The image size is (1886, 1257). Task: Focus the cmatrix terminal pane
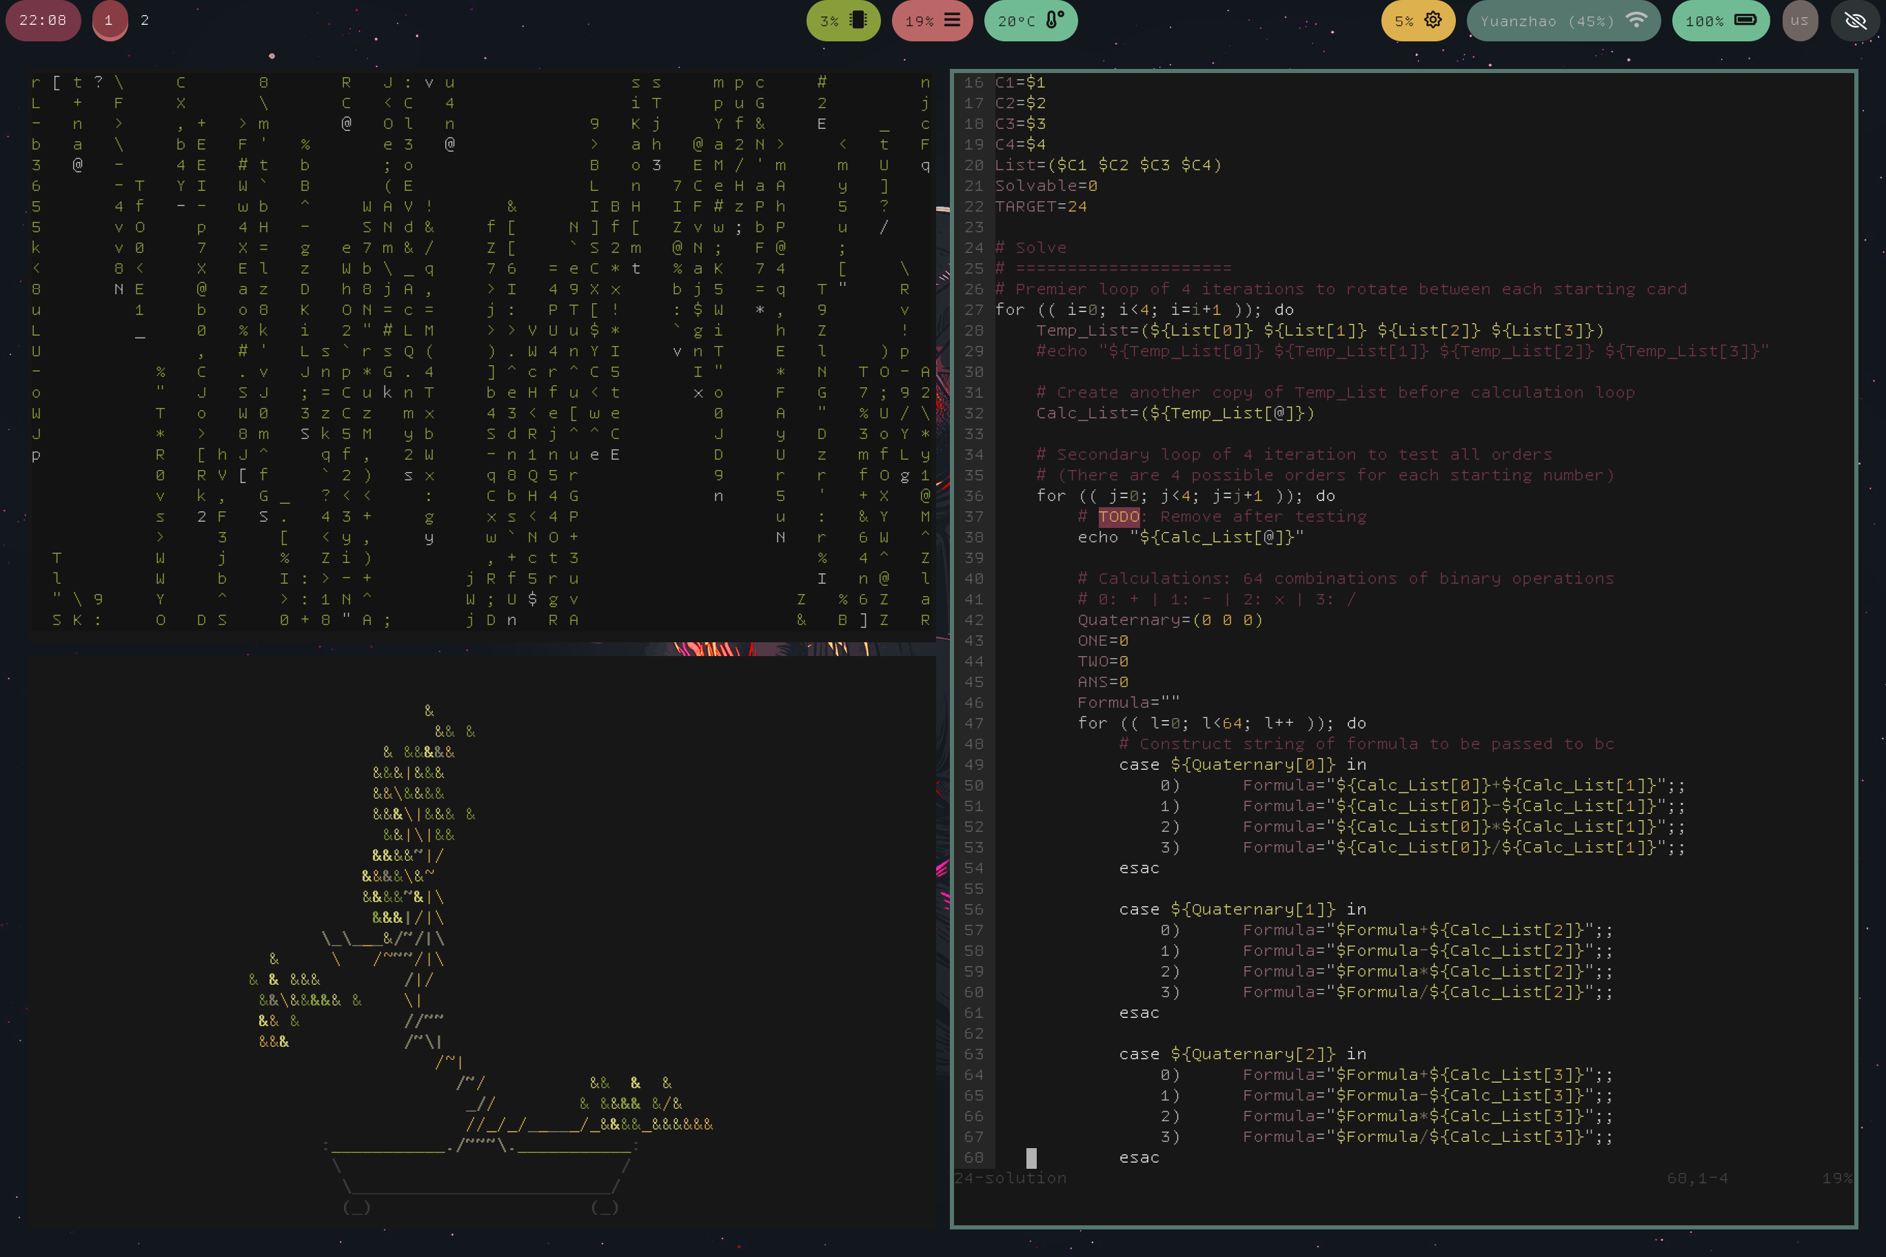[481, 353]
